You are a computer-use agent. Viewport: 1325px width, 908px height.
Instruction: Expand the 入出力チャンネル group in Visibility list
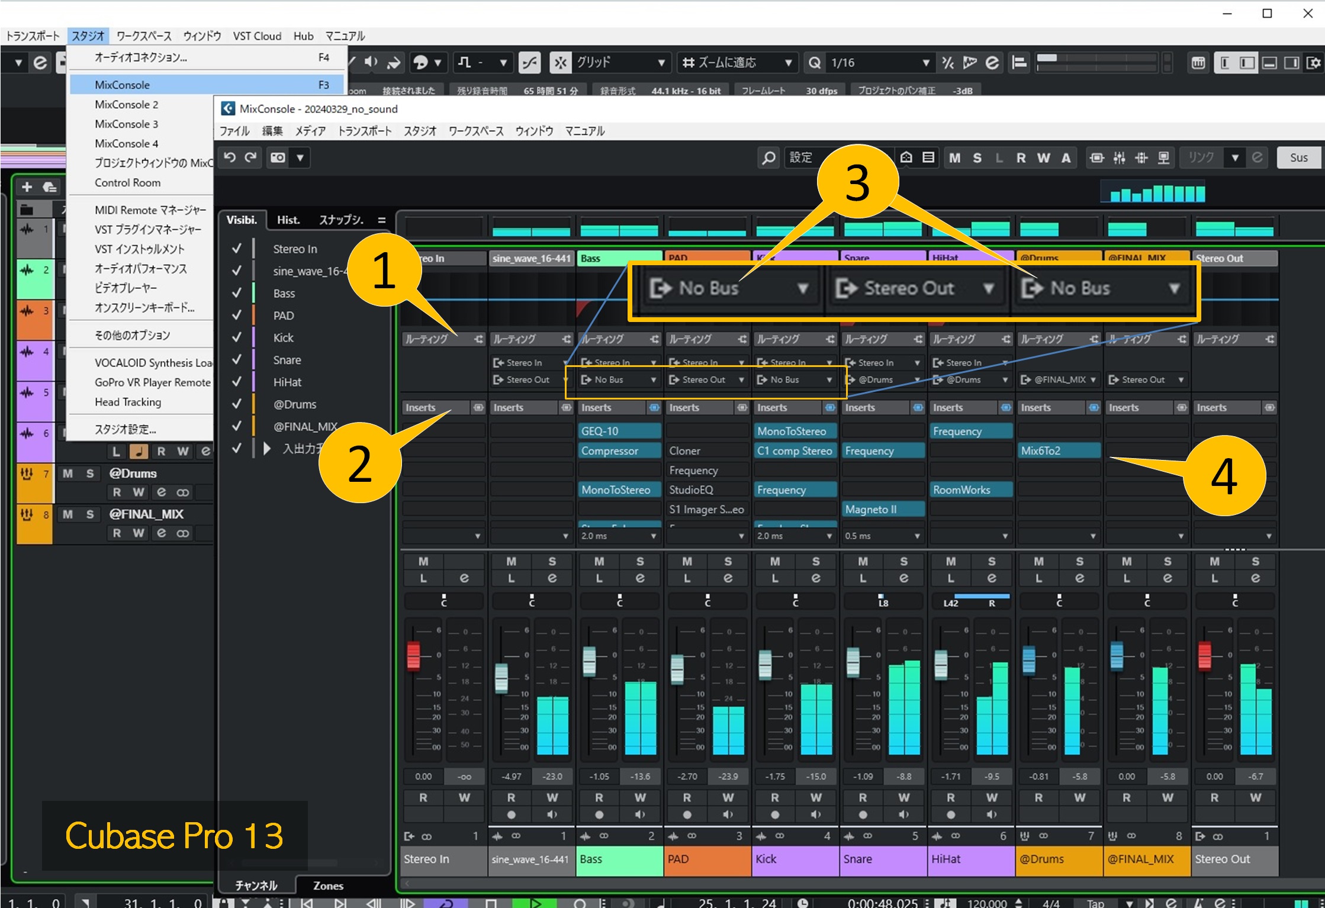point(266,448)
